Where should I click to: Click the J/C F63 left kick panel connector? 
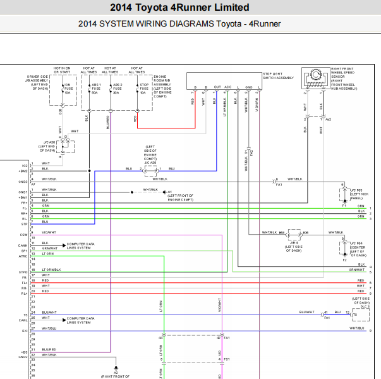[x=344, y=194]
